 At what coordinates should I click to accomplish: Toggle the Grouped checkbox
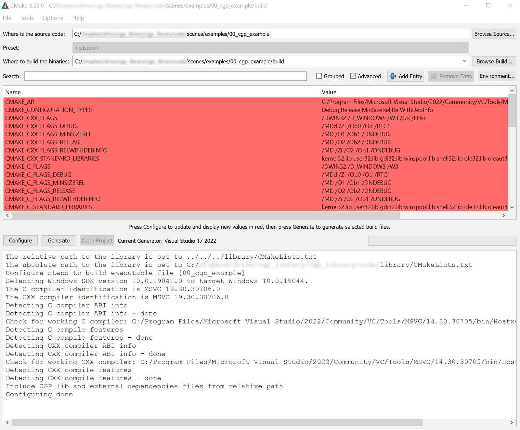point(319,76)
